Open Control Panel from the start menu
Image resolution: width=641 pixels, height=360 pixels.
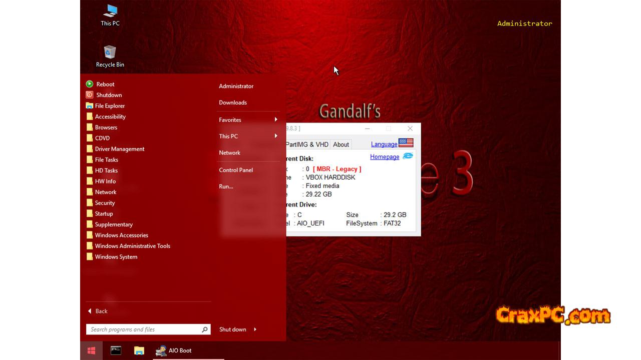tap(236, 170)
